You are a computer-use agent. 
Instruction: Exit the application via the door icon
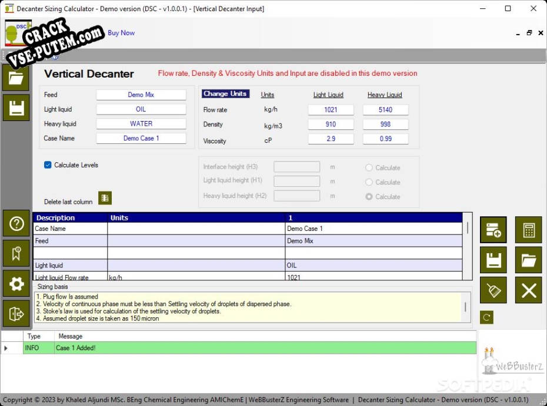16,313
